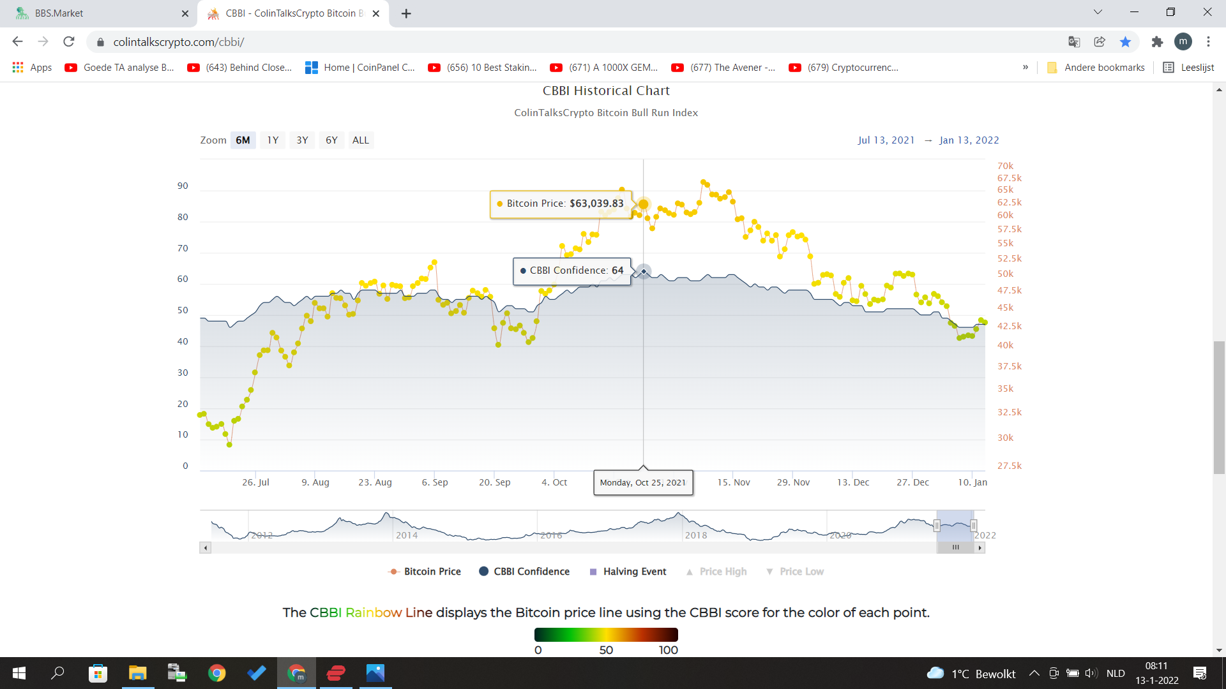Select the 3Y zoom range
Screen dimensions: 1226x689
click(302, 140)
